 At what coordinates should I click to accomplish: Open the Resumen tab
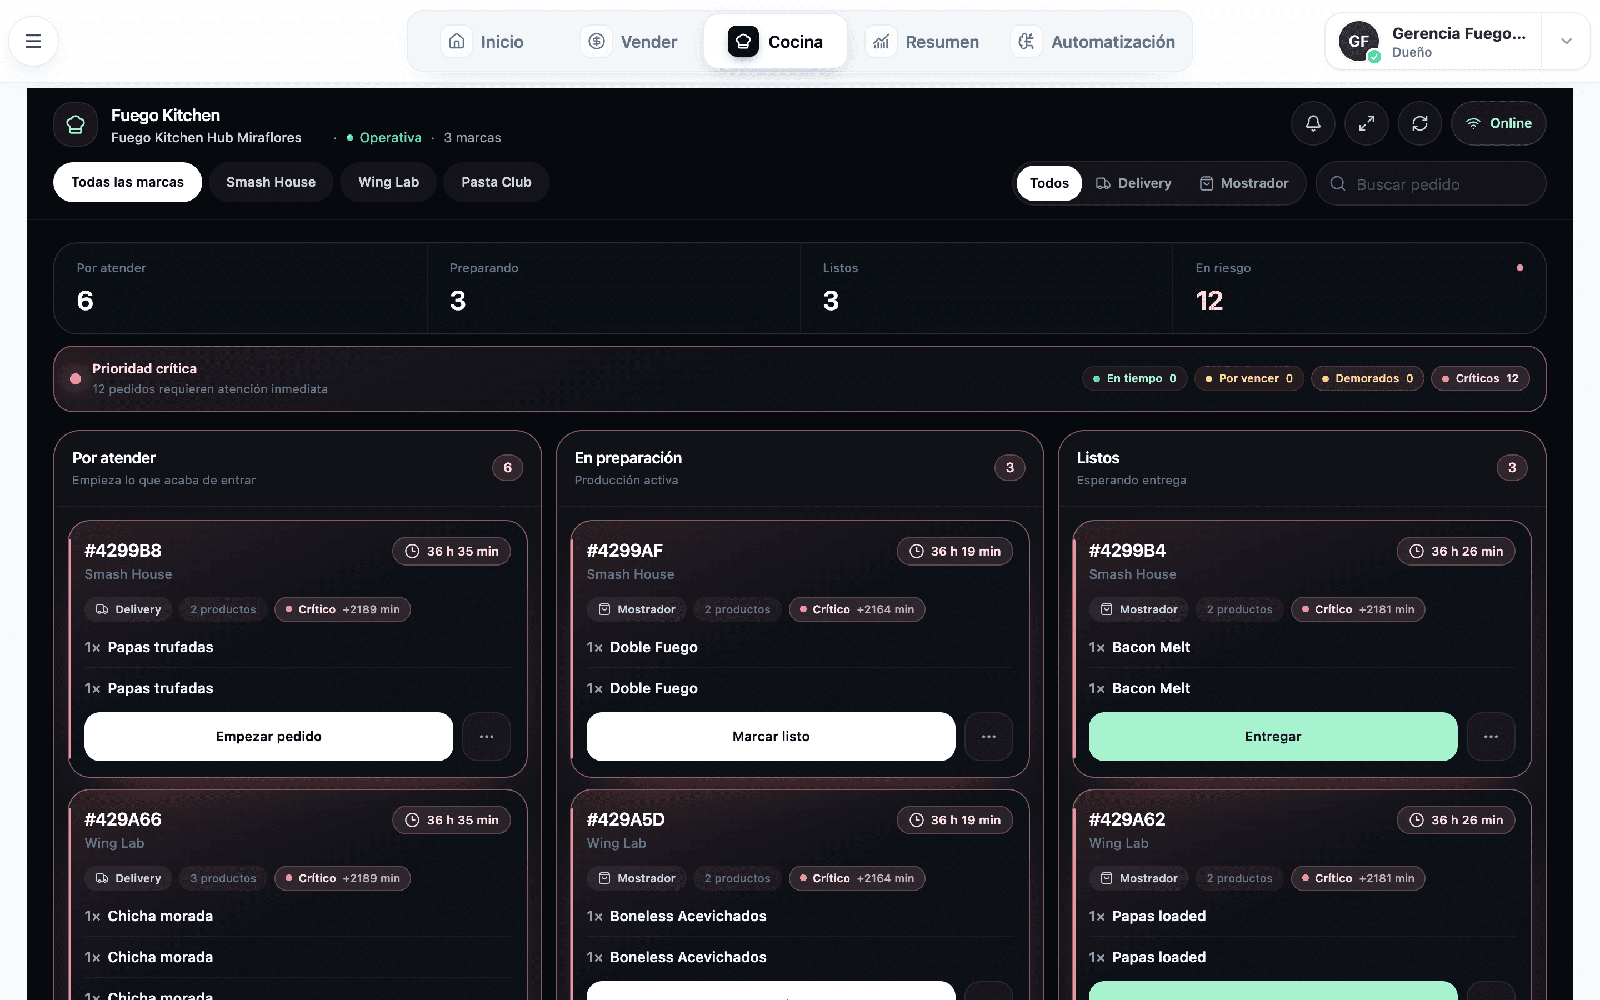(923, 42)
